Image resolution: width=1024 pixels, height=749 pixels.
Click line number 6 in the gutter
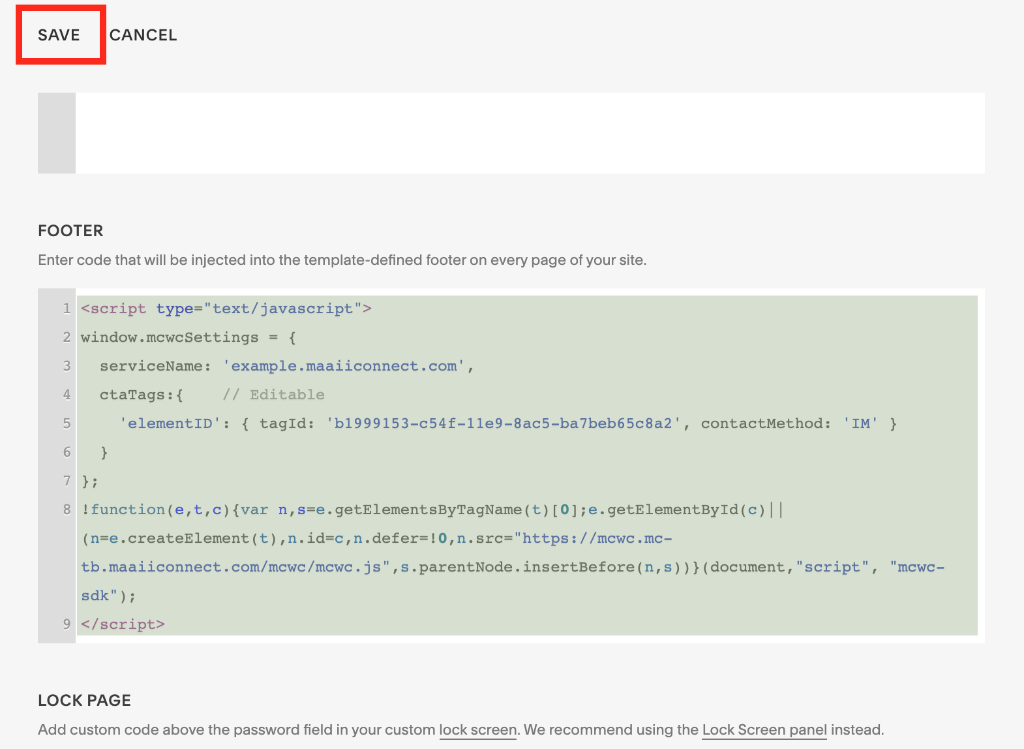(67, 452)
